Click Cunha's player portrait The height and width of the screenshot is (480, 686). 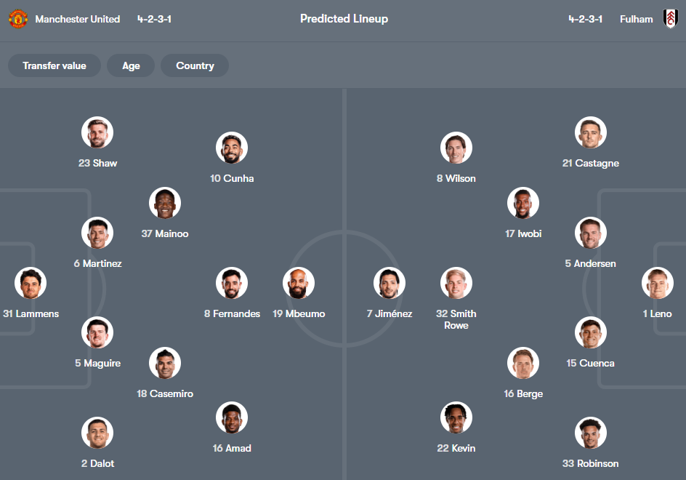(x=232, y=148)
